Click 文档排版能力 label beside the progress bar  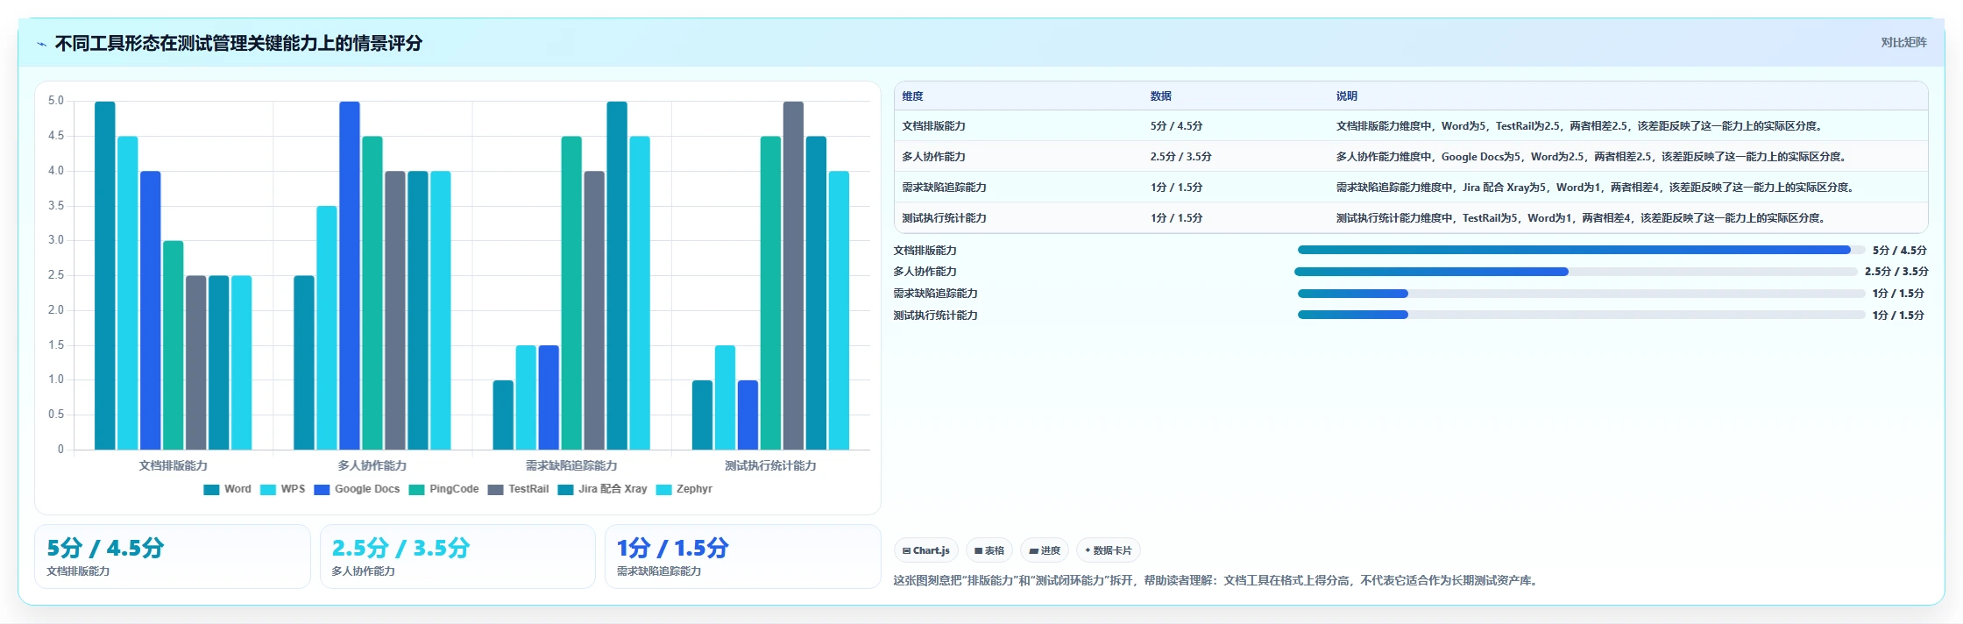pyautogui.click(x=925, y=251)
